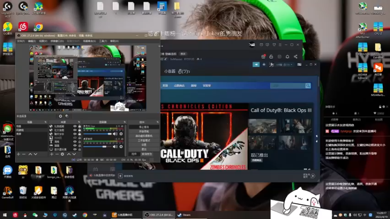Viewport: 390px width, 219px height.
Task: Focus the Steam store search field
Action: click(288, 86)
